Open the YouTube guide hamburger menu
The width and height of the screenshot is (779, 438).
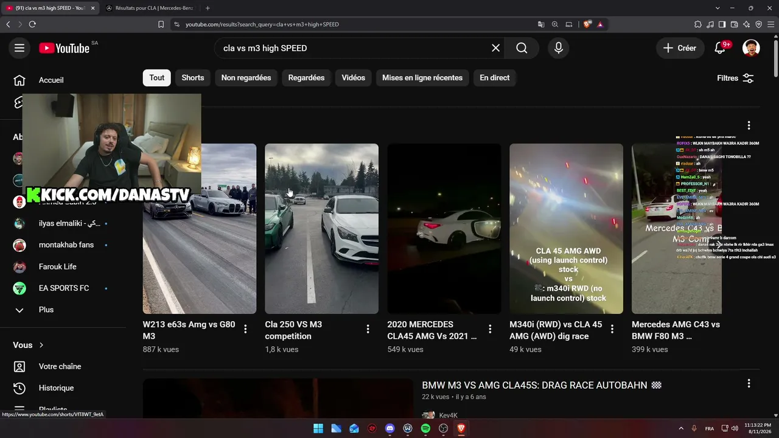pyautogui.click(x=19, y=48)
